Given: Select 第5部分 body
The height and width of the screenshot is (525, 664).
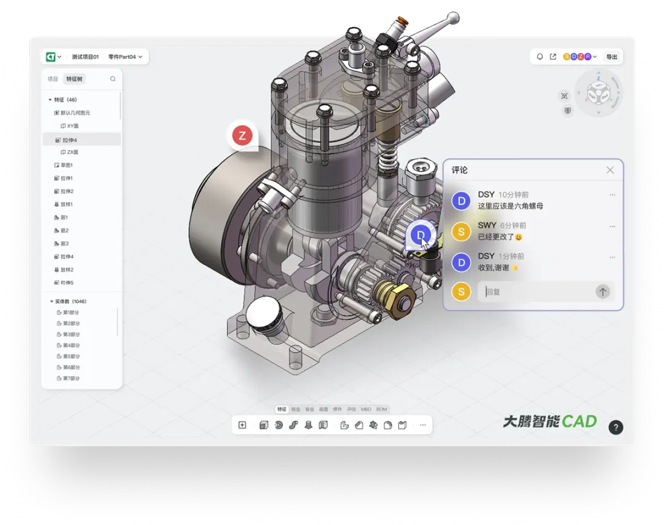Looking at the screenshot, I should coord(68,356).
